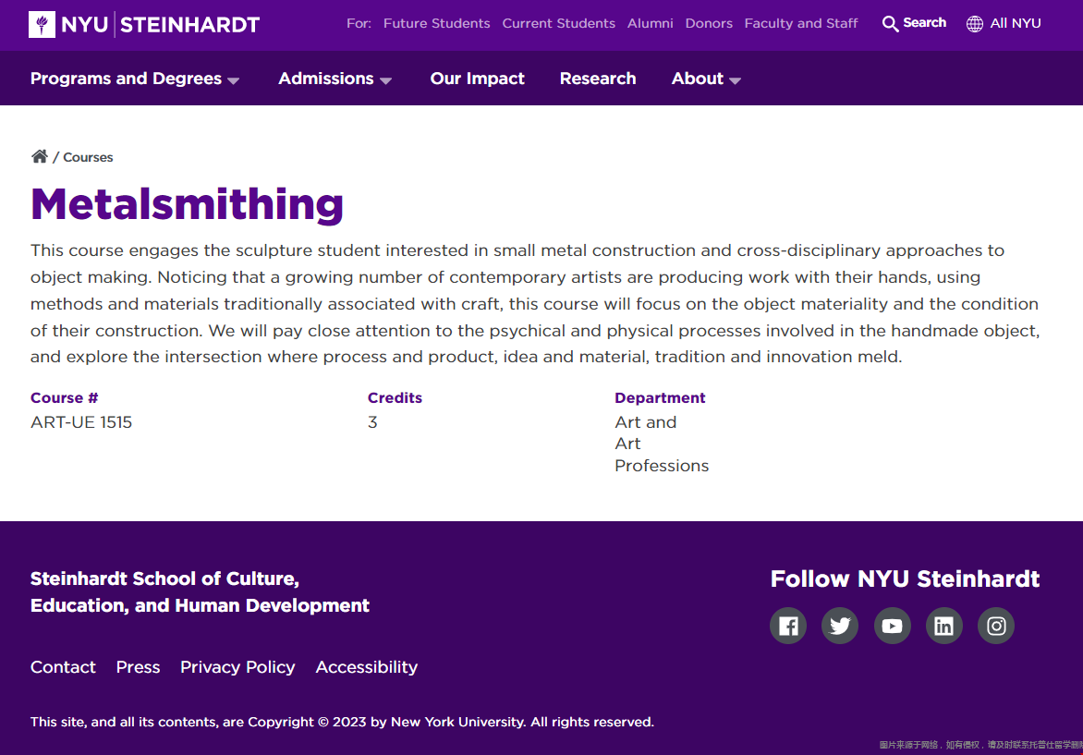
Task: Open the Privacy Policy footer link
Action: 237,667
